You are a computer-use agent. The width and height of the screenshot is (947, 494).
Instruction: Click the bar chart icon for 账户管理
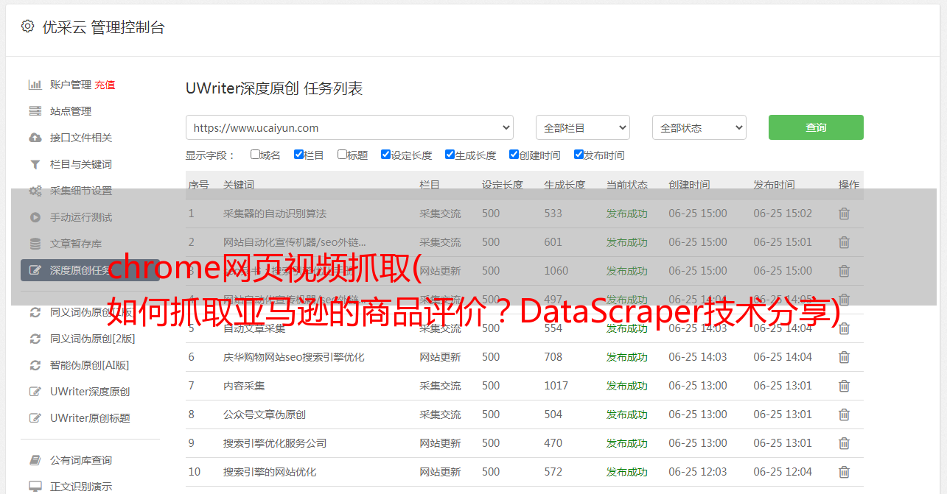pyautogui.click(x=35, y=85)
